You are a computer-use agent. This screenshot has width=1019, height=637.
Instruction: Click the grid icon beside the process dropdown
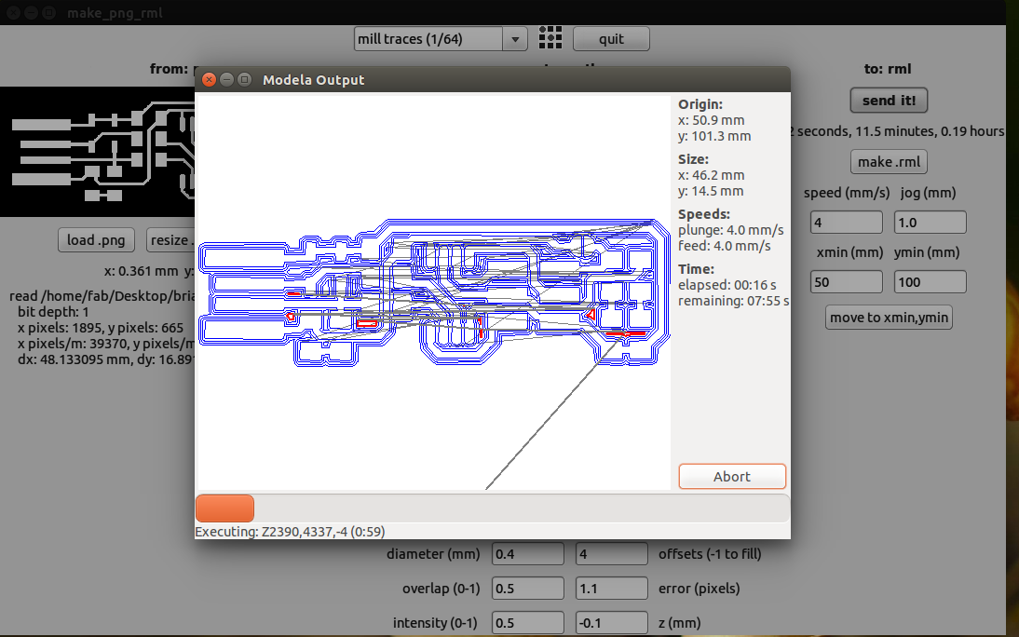(x=550, y=38)
